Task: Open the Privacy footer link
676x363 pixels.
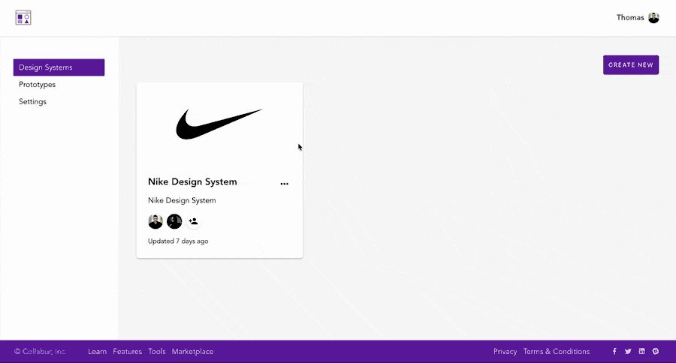Action: click(505, 351)
